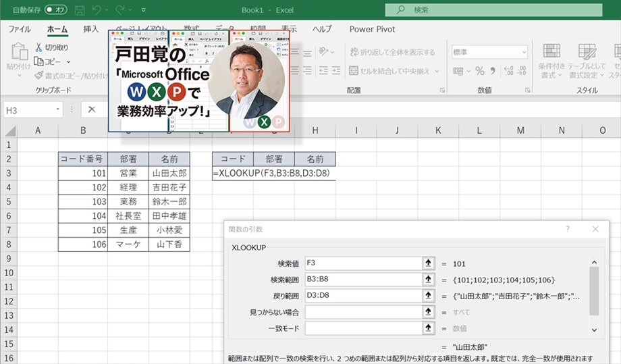Screen dimensions: 621x364
Task: Select cell containing 山田太郎
Action: point(169,173)
